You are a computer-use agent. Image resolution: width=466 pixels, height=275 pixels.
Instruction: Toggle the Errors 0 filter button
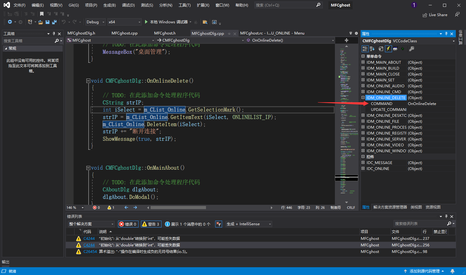pyautogui.click(x=128, y=224)
